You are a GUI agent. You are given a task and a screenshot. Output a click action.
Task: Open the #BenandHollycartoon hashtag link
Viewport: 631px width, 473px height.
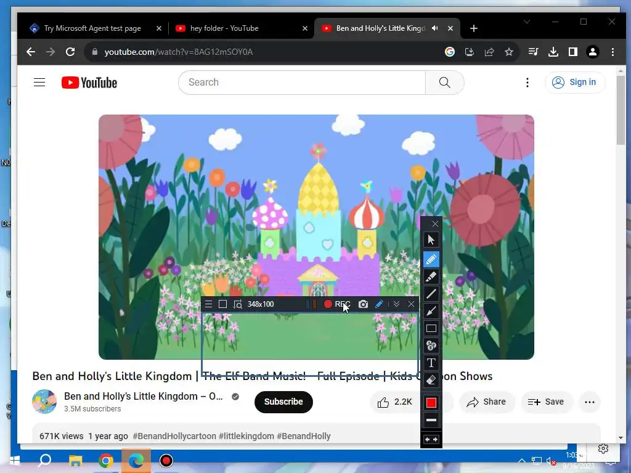pyautogui.click(x=174, y=436)
